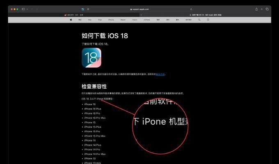Switch to the first tab with Weibo icon
Viewport: 279px width, 164px height.
pos(74,15)
